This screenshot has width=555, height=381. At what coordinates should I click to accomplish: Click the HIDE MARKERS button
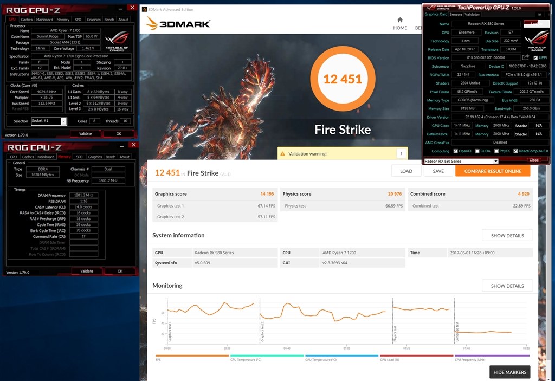click(x=509, y=372)
